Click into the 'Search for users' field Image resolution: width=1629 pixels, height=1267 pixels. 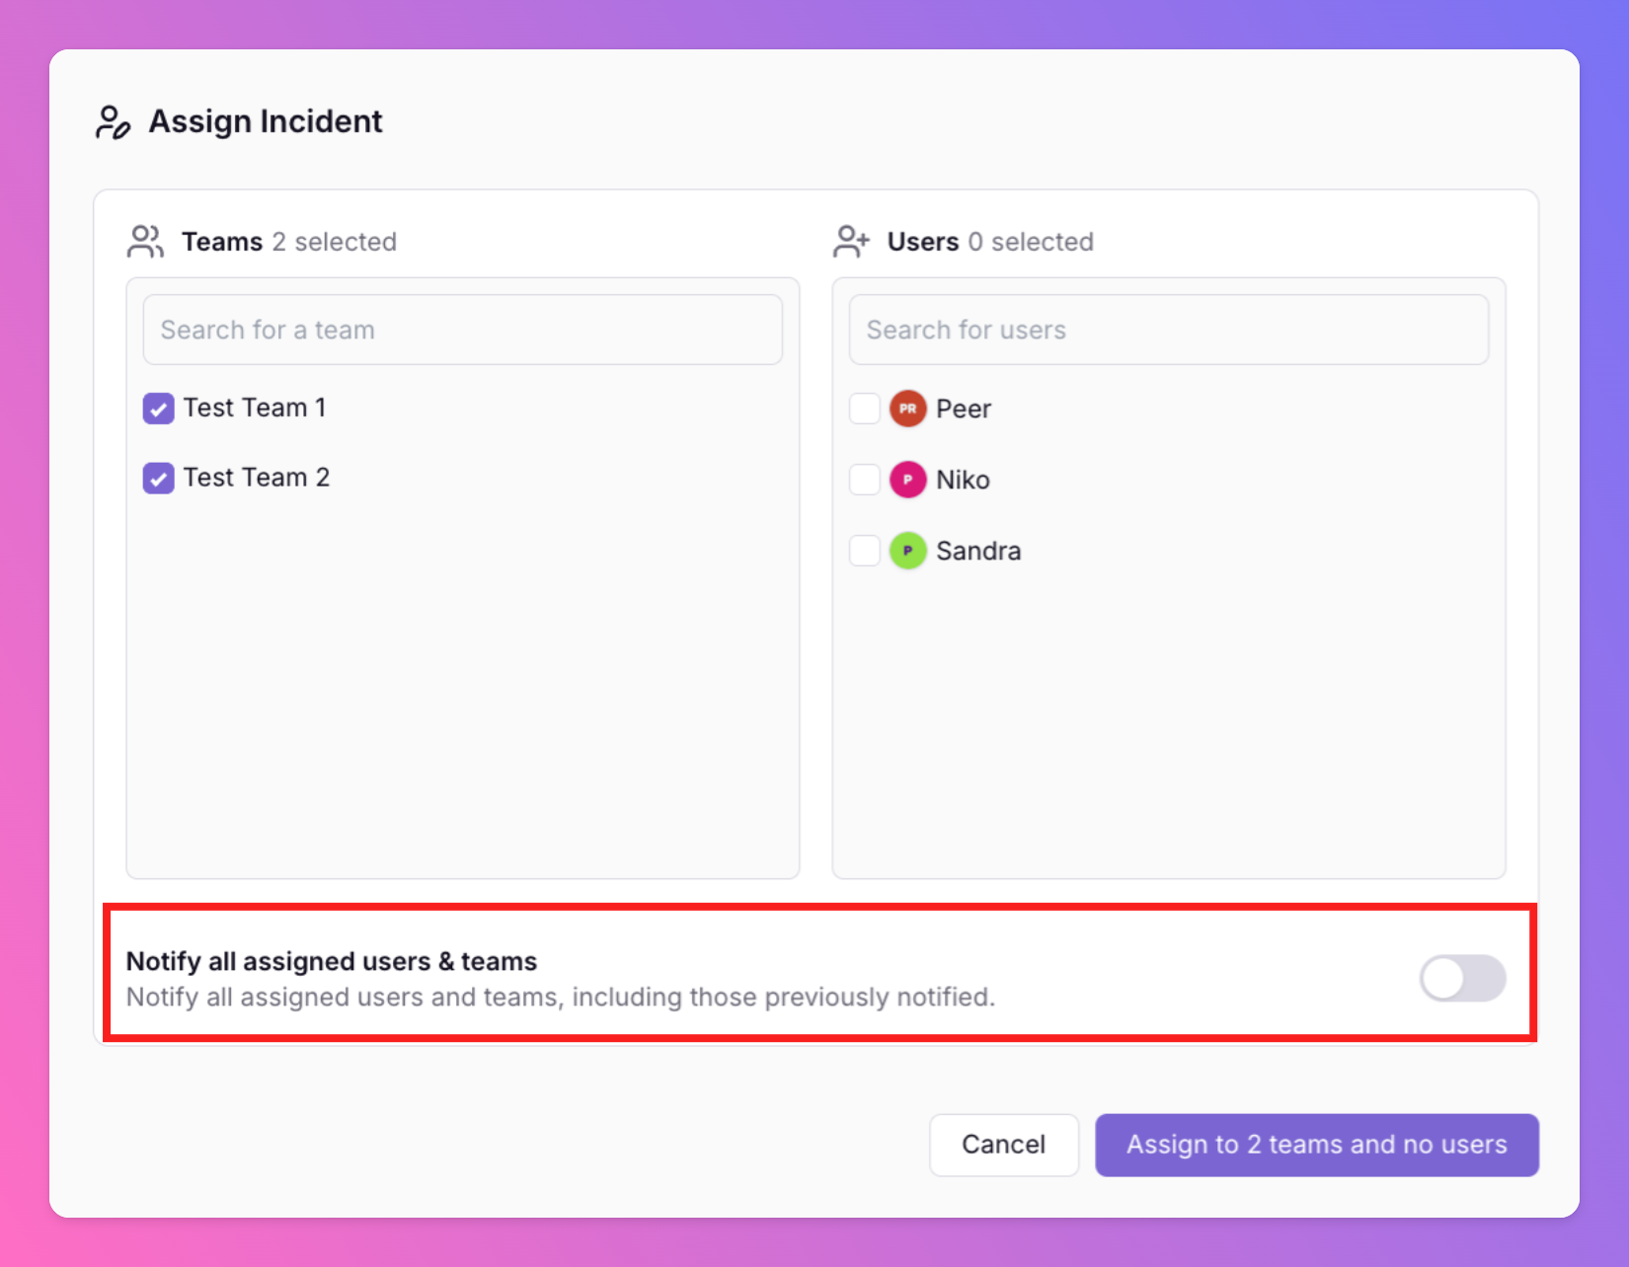pos(1168,330)
